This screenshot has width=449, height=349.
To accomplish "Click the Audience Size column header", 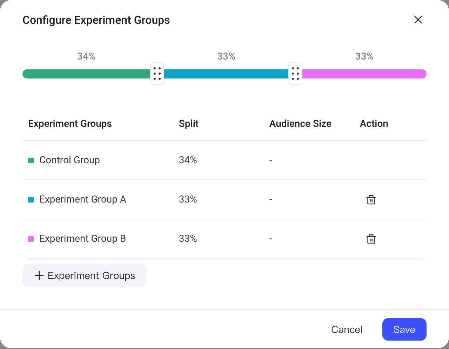I will click(300, 124).
